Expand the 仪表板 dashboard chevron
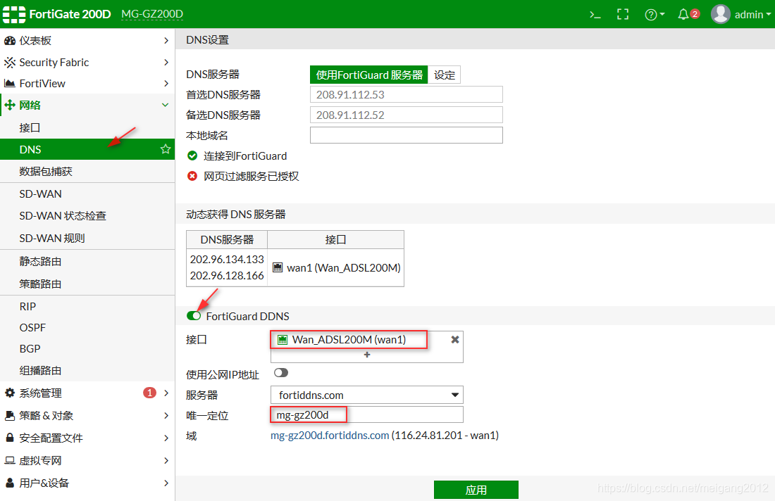This screenshot has height=501, width=775. point(166,41)
